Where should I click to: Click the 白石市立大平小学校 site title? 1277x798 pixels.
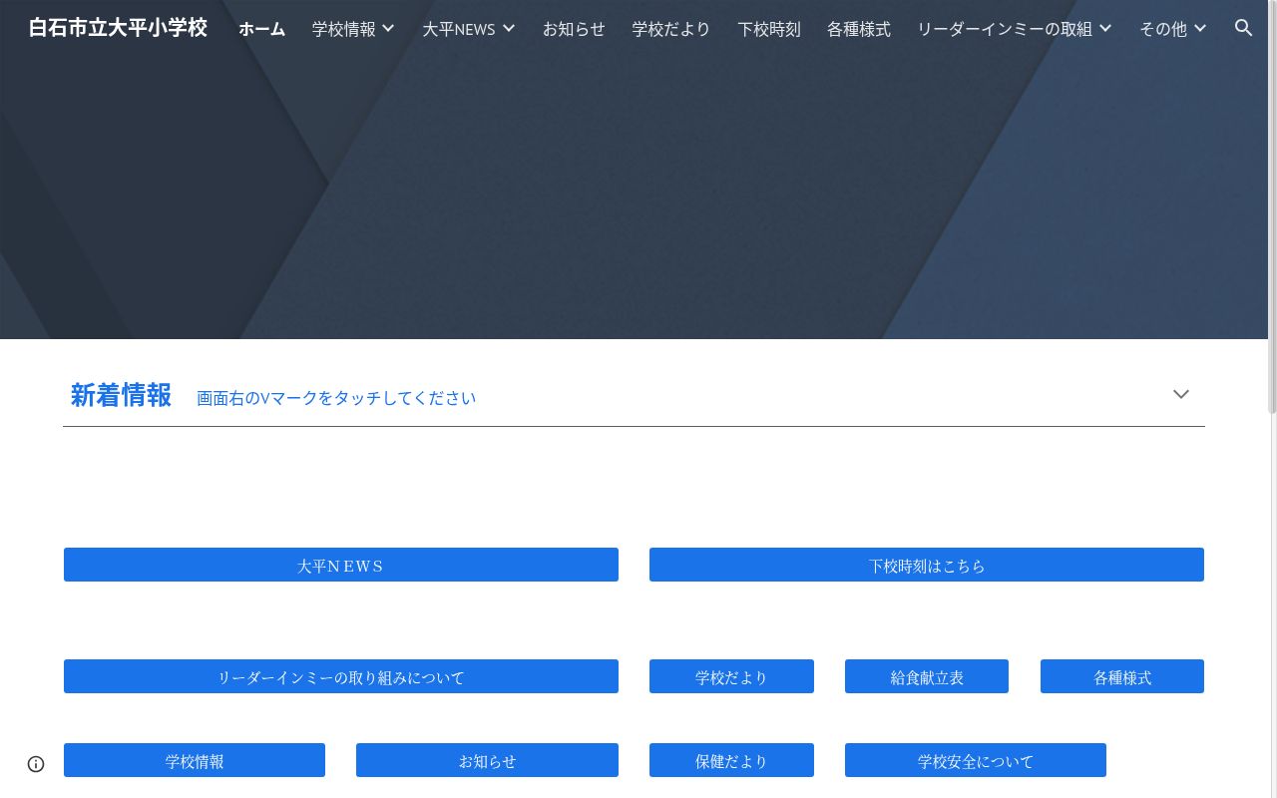(118, 28)
